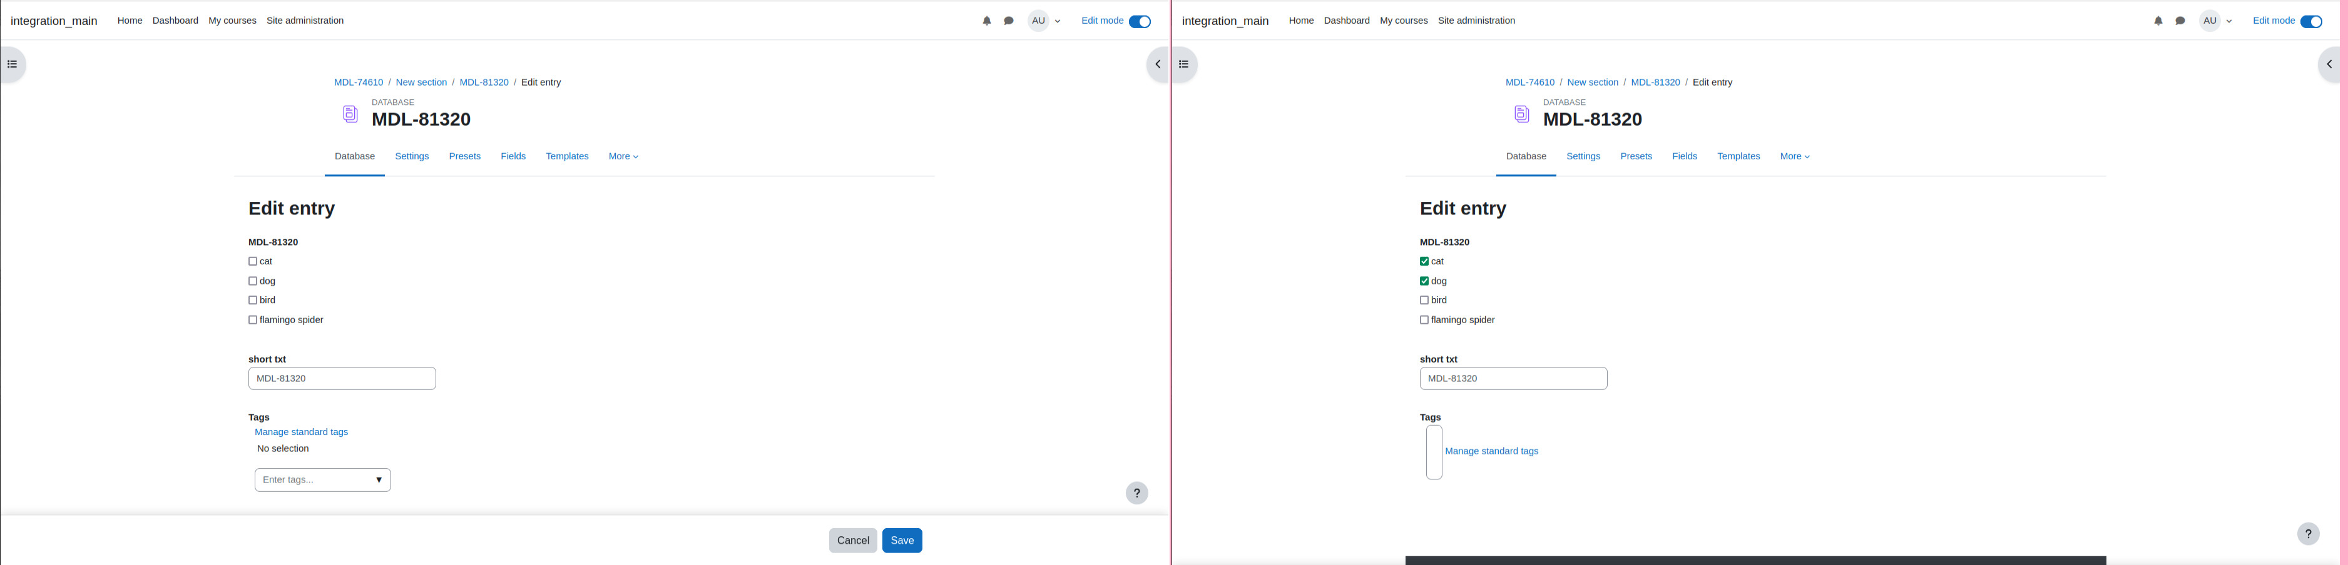Switch to Settings tab in left window
This screenshot has height=565, width=2348.
tap(412, 156)
